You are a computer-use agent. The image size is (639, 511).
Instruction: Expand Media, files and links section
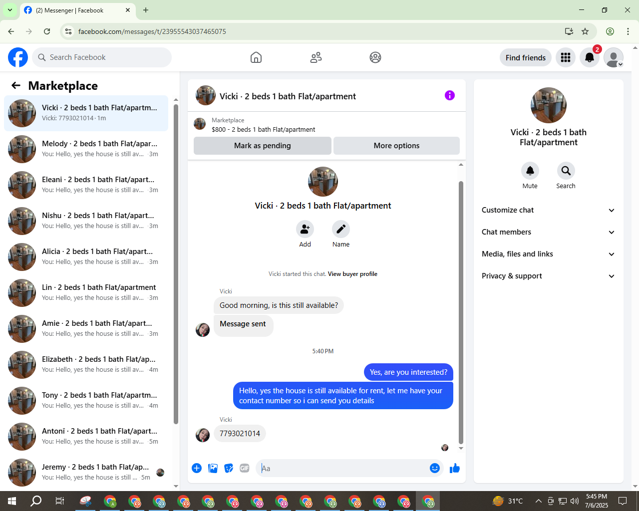pos(548,254)
